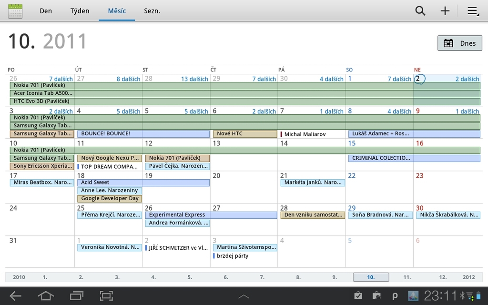Viewport: 488px width, 305px height.
Task: Tap the Bluetooth icon in the status bar
Action: click(461, 295)
